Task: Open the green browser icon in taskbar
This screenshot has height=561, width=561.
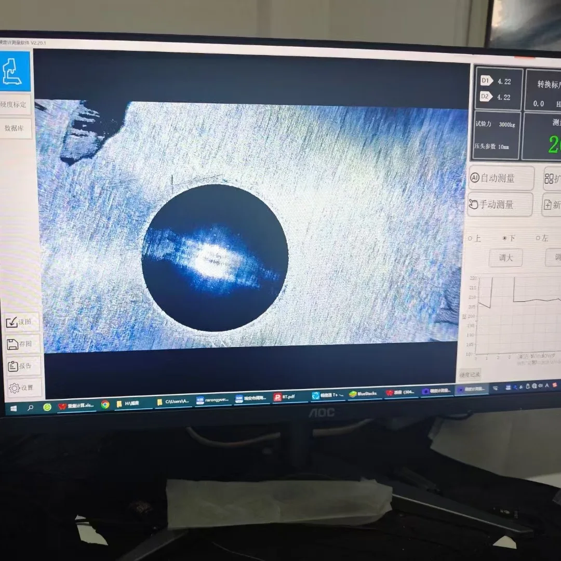Action: tap(47, 407)
